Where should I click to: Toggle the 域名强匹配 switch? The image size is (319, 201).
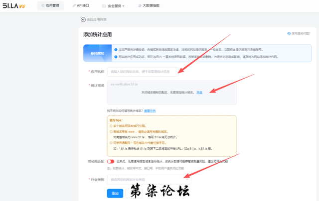[x=110, y=161]
